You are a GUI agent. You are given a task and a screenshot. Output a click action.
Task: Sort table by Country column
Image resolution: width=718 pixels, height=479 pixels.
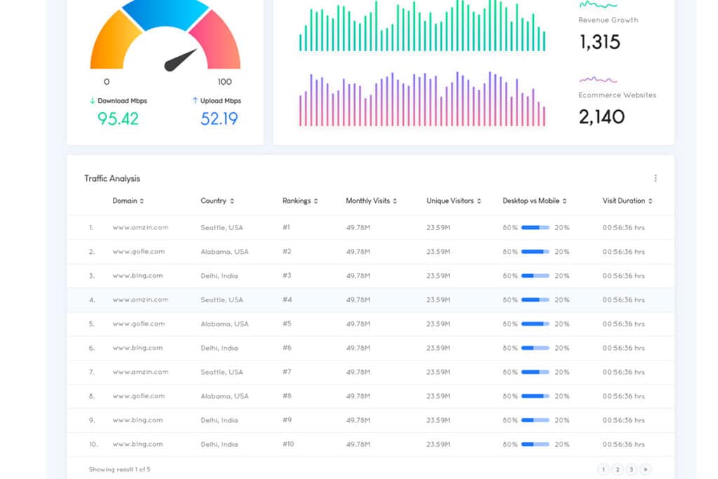point(232,201)
